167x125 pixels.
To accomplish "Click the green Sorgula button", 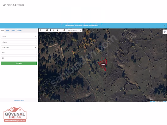I will pos(19,63).
